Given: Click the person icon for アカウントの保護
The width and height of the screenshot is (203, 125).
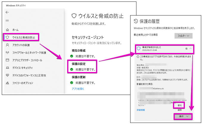Looking at the screenshot, I should 7,45.
